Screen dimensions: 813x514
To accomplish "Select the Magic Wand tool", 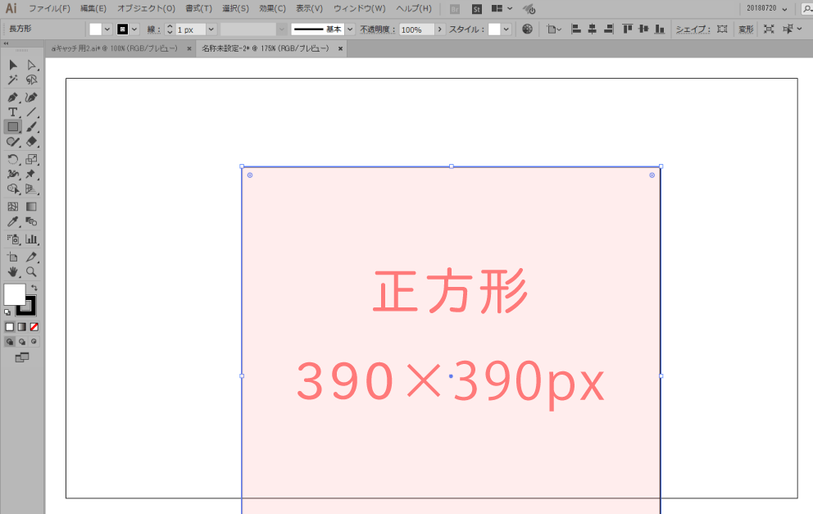I will tap(13, 80).
